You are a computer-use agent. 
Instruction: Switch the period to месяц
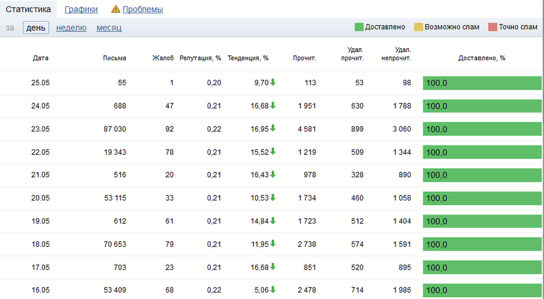(109, 27)
